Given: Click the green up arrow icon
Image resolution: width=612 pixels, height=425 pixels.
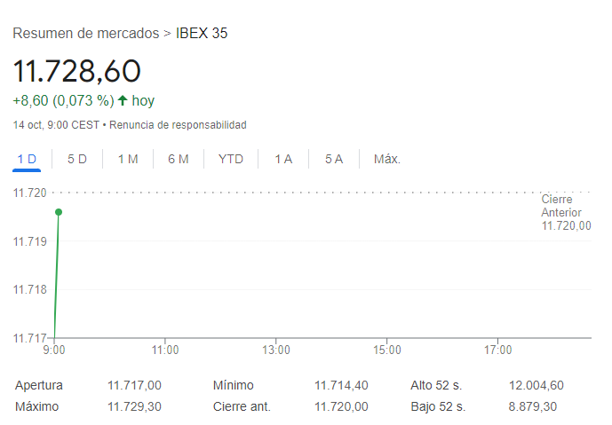Looking at the screenshot, I should coord(123,100).
